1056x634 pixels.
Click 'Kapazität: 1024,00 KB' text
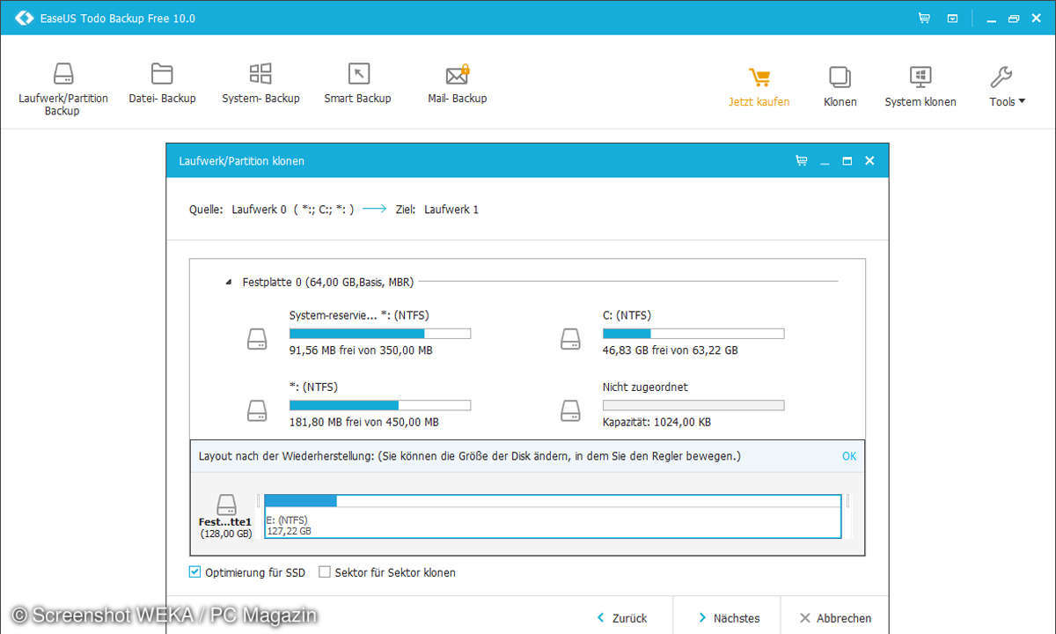pos(656,422)
